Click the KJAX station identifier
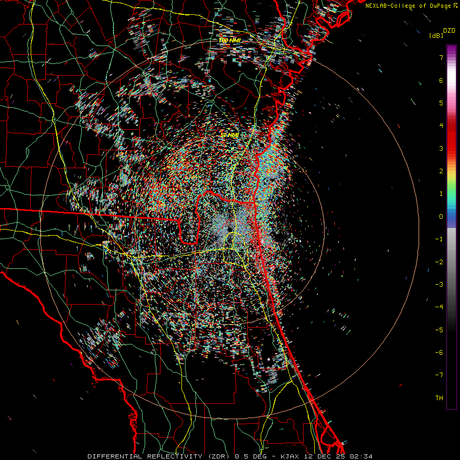460x460 pixels. click(290, 456)
